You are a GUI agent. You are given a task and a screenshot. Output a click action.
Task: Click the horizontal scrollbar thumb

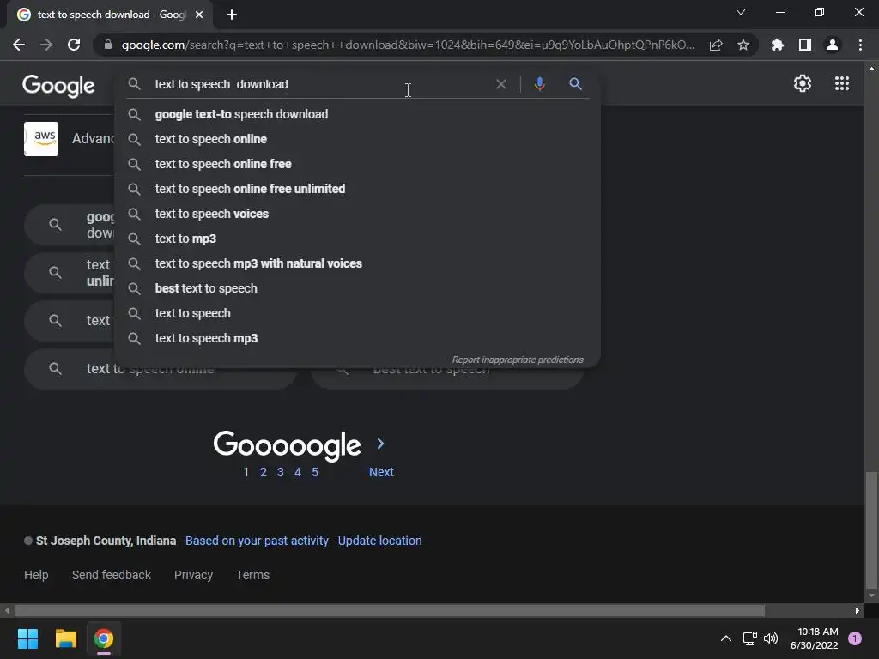pos(389,610)
